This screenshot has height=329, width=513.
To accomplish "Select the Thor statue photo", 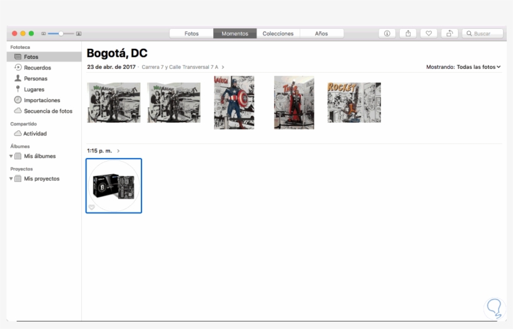I will [x=294, y=103].
